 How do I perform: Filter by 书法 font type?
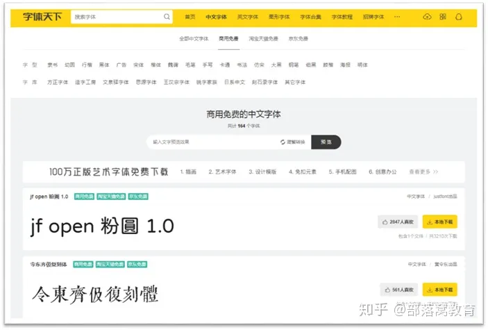click(242, 65)
